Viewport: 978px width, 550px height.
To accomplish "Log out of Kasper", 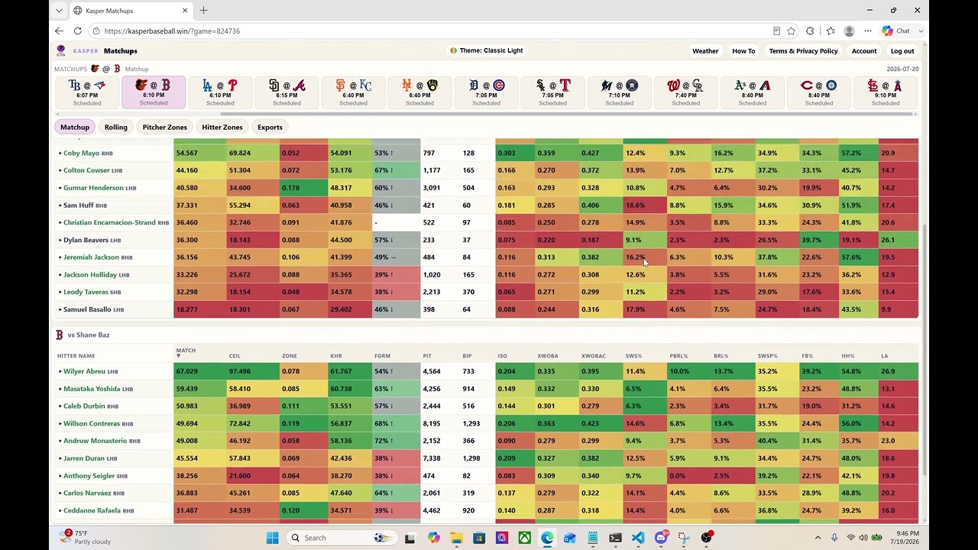I will pyautogui.click(x=902, y=51).
